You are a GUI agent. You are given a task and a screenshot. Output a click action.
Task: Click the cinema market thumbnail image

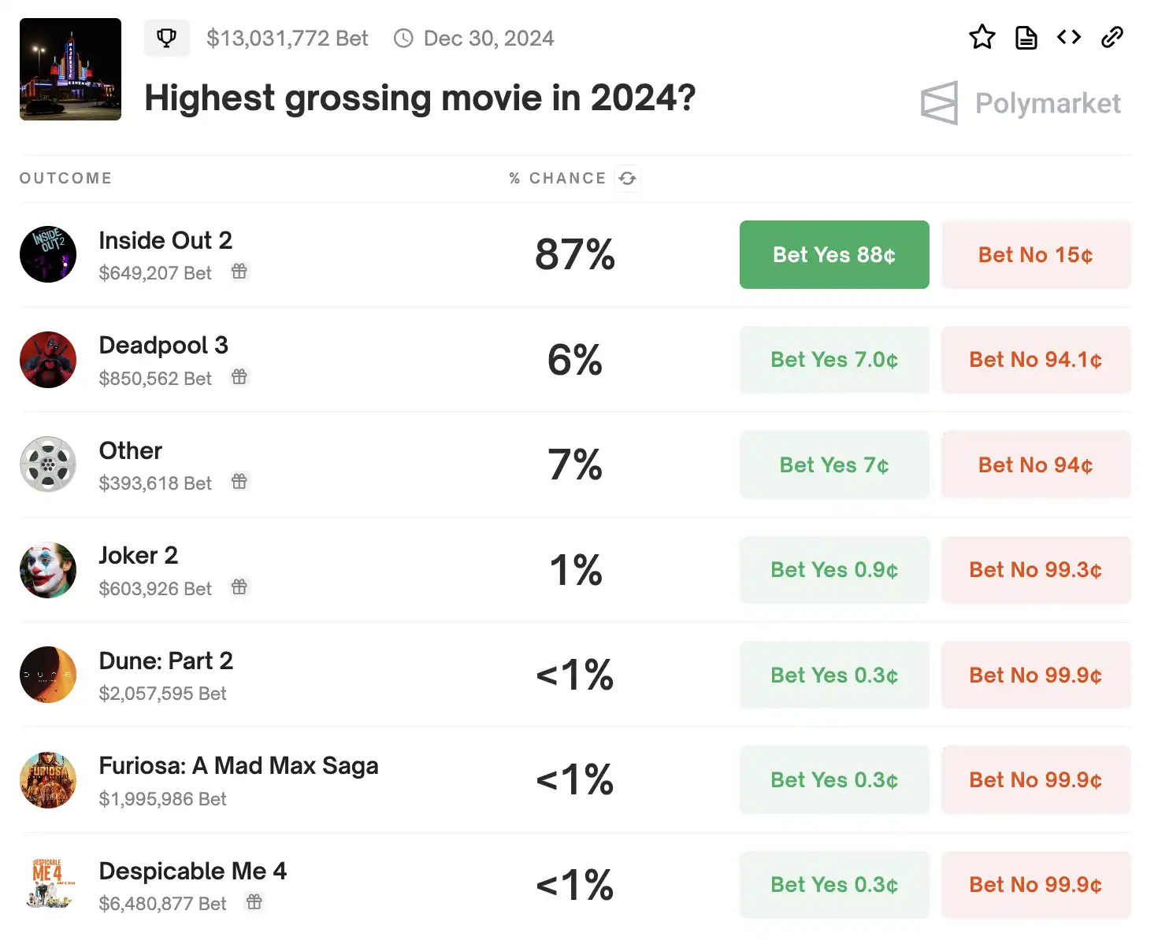click(70, 69)
